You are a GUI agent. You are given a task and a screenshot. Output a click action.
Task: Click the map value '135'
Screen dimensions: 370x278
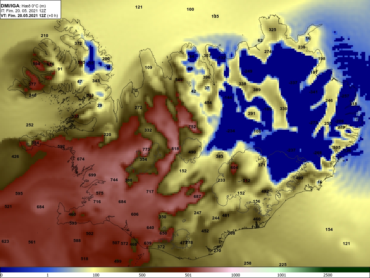[215, 16]
